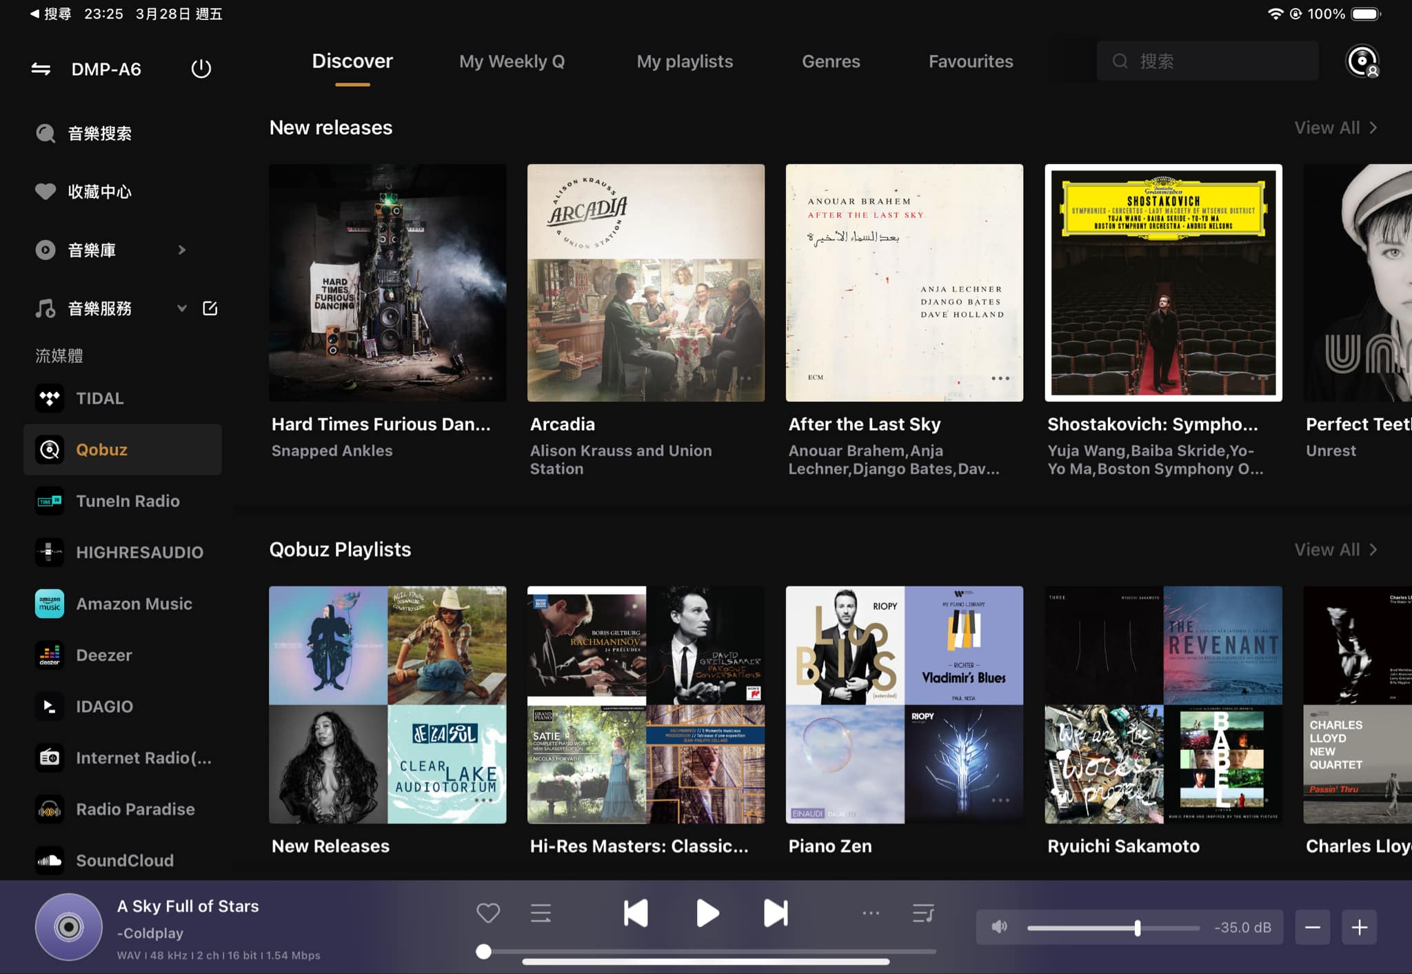Expand 音樂庫 music library chevron

182,250
